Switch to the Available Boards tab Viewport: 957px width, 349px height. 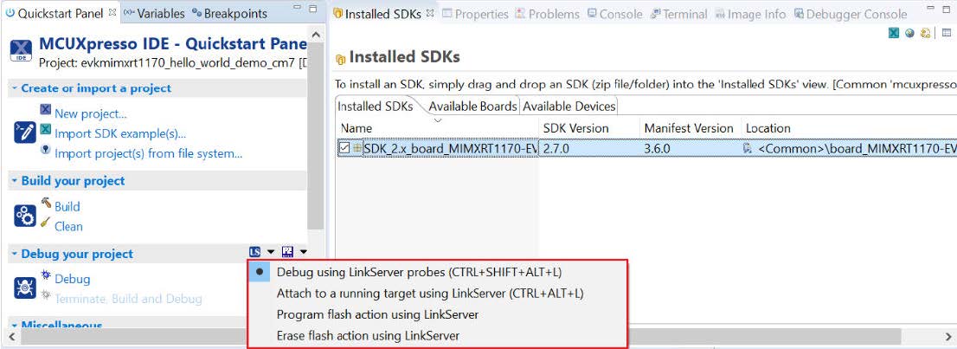tap(472, 107)
